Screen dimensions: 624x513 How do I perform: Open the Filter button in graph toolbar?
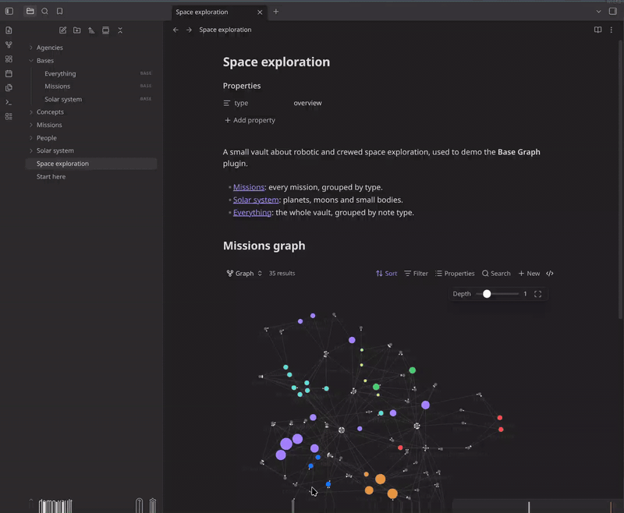point(416,273)
